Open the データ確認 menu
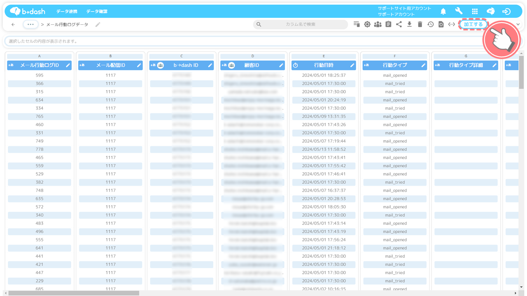The image size is (527, 296). pos(97,12)
